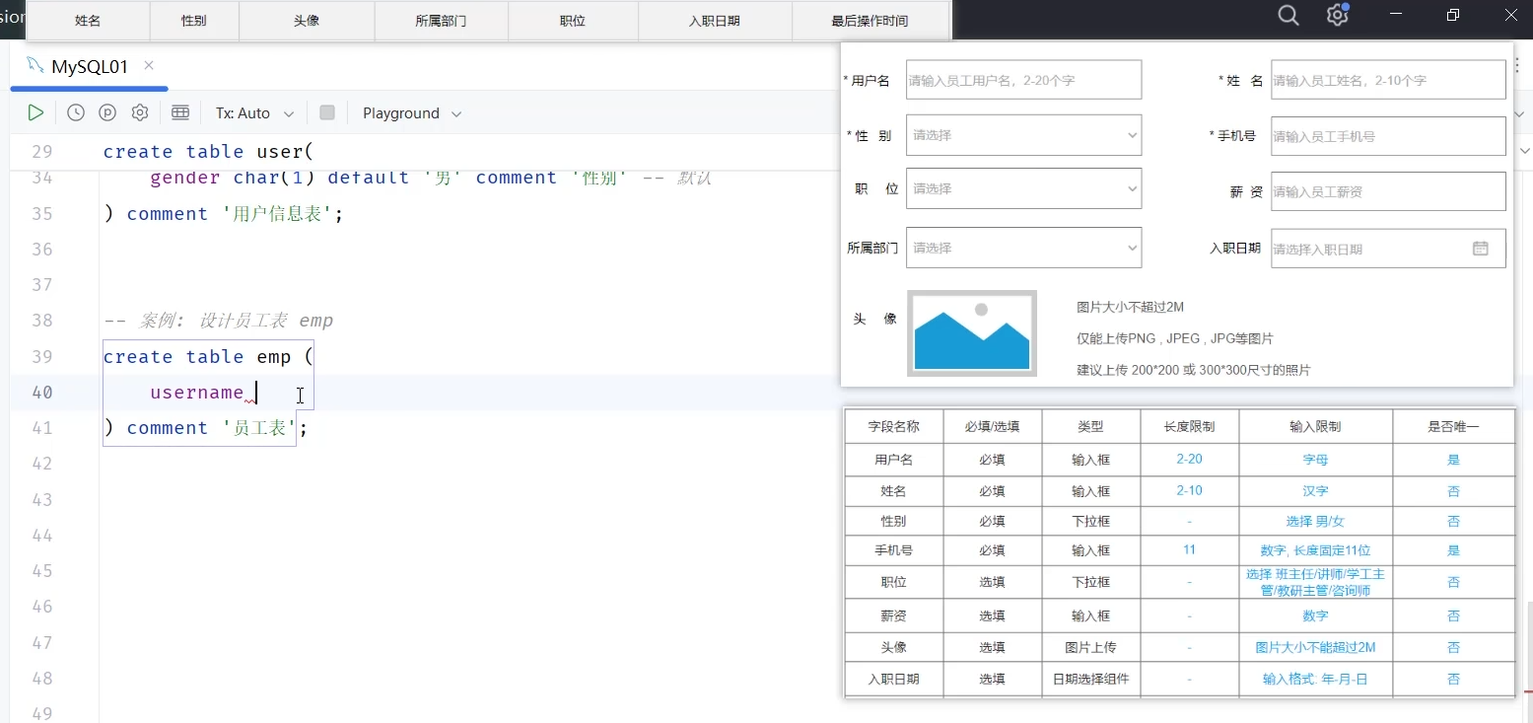The height and width of the screenshot is (723, 1533).
Task: Click the 入职日期 column header
Action: (x=715, y=21)
